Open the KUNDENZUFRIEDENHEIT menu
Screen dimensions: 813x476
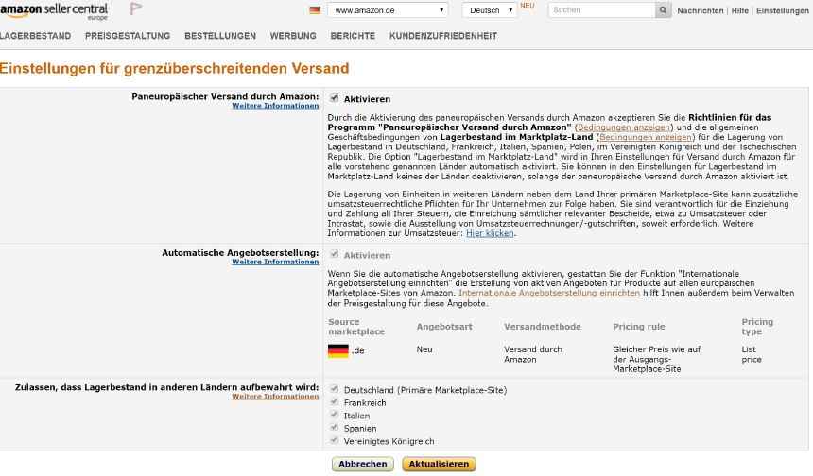coord(443,36)
